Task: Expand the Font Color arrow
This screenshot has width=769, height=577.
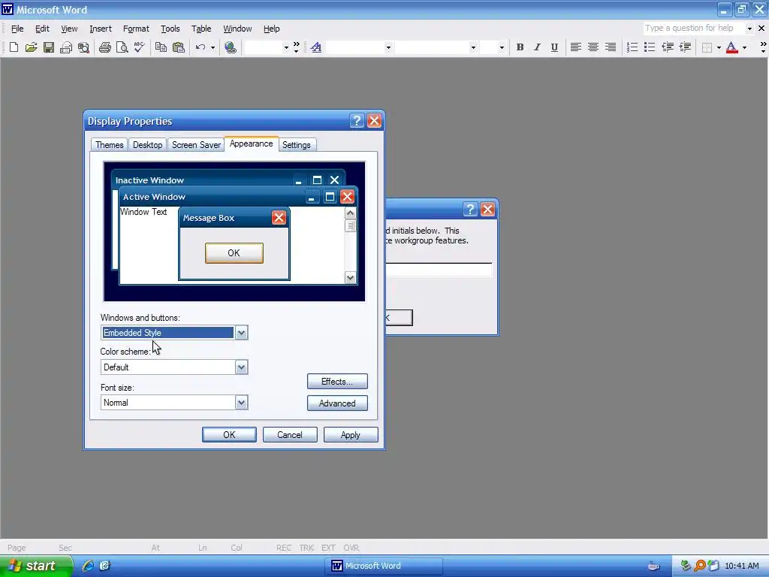Action: [x=744, y=47]
